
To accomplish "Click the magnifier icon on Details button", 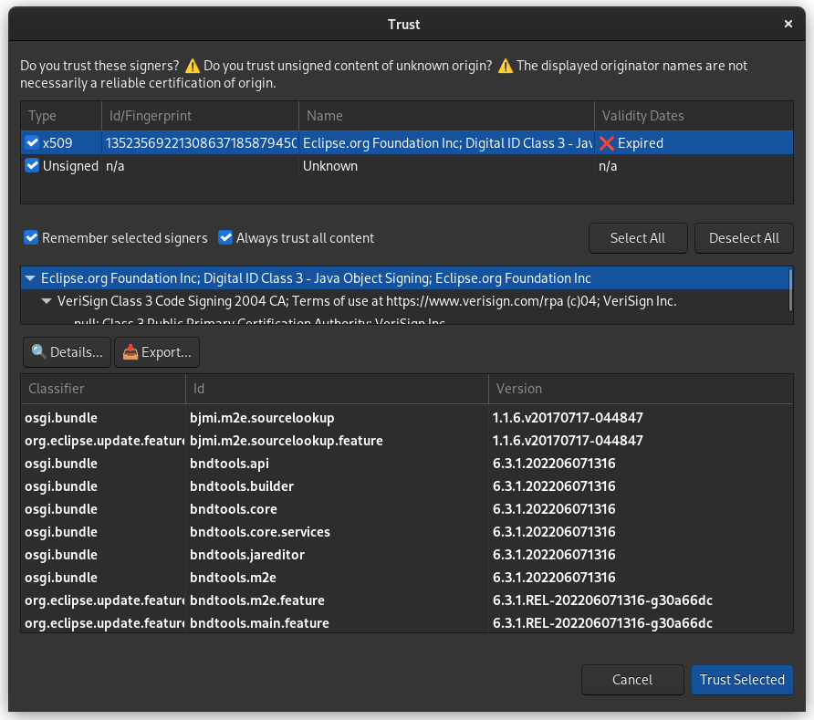I will 37,351.
